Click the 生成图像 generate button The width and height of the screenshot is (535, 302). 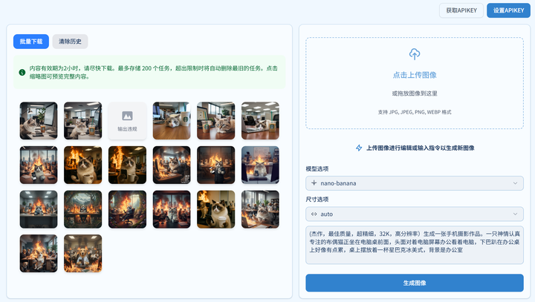click(x=415, y=283)
